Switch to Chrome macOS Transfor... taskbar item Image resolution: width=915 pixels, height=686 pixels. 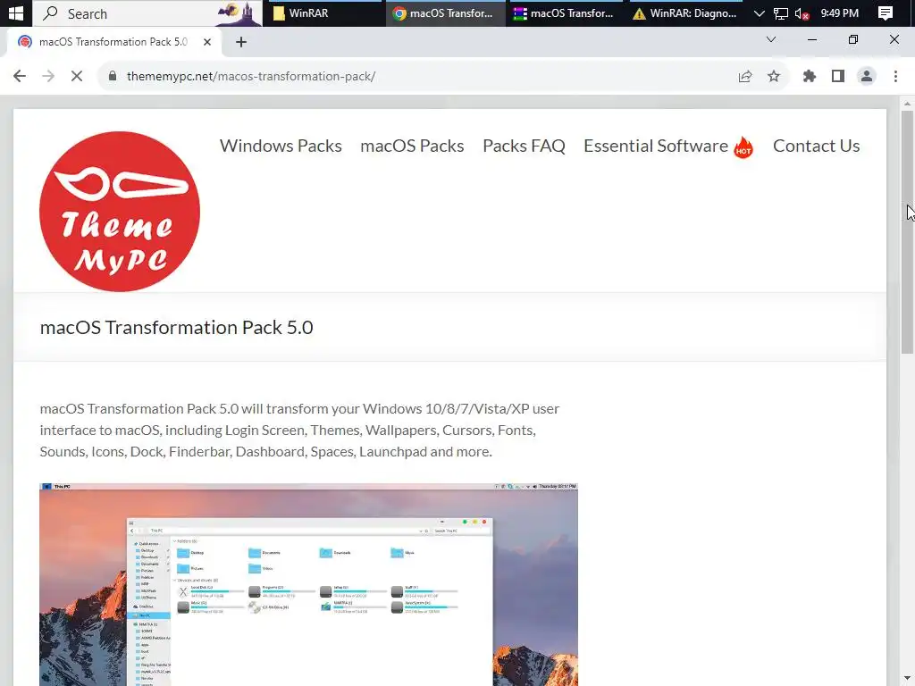coord(445,13)
